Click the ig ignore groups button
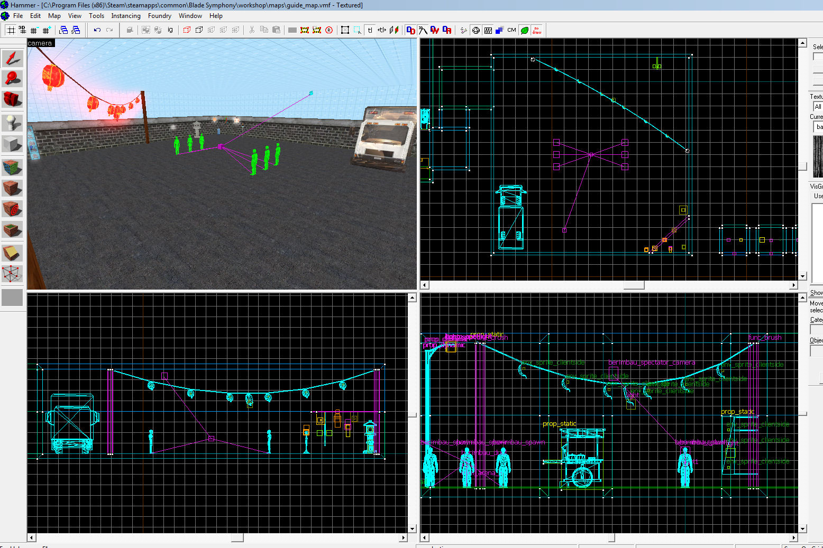Screen dimensions: 823x548 click(x=170, y=30)
